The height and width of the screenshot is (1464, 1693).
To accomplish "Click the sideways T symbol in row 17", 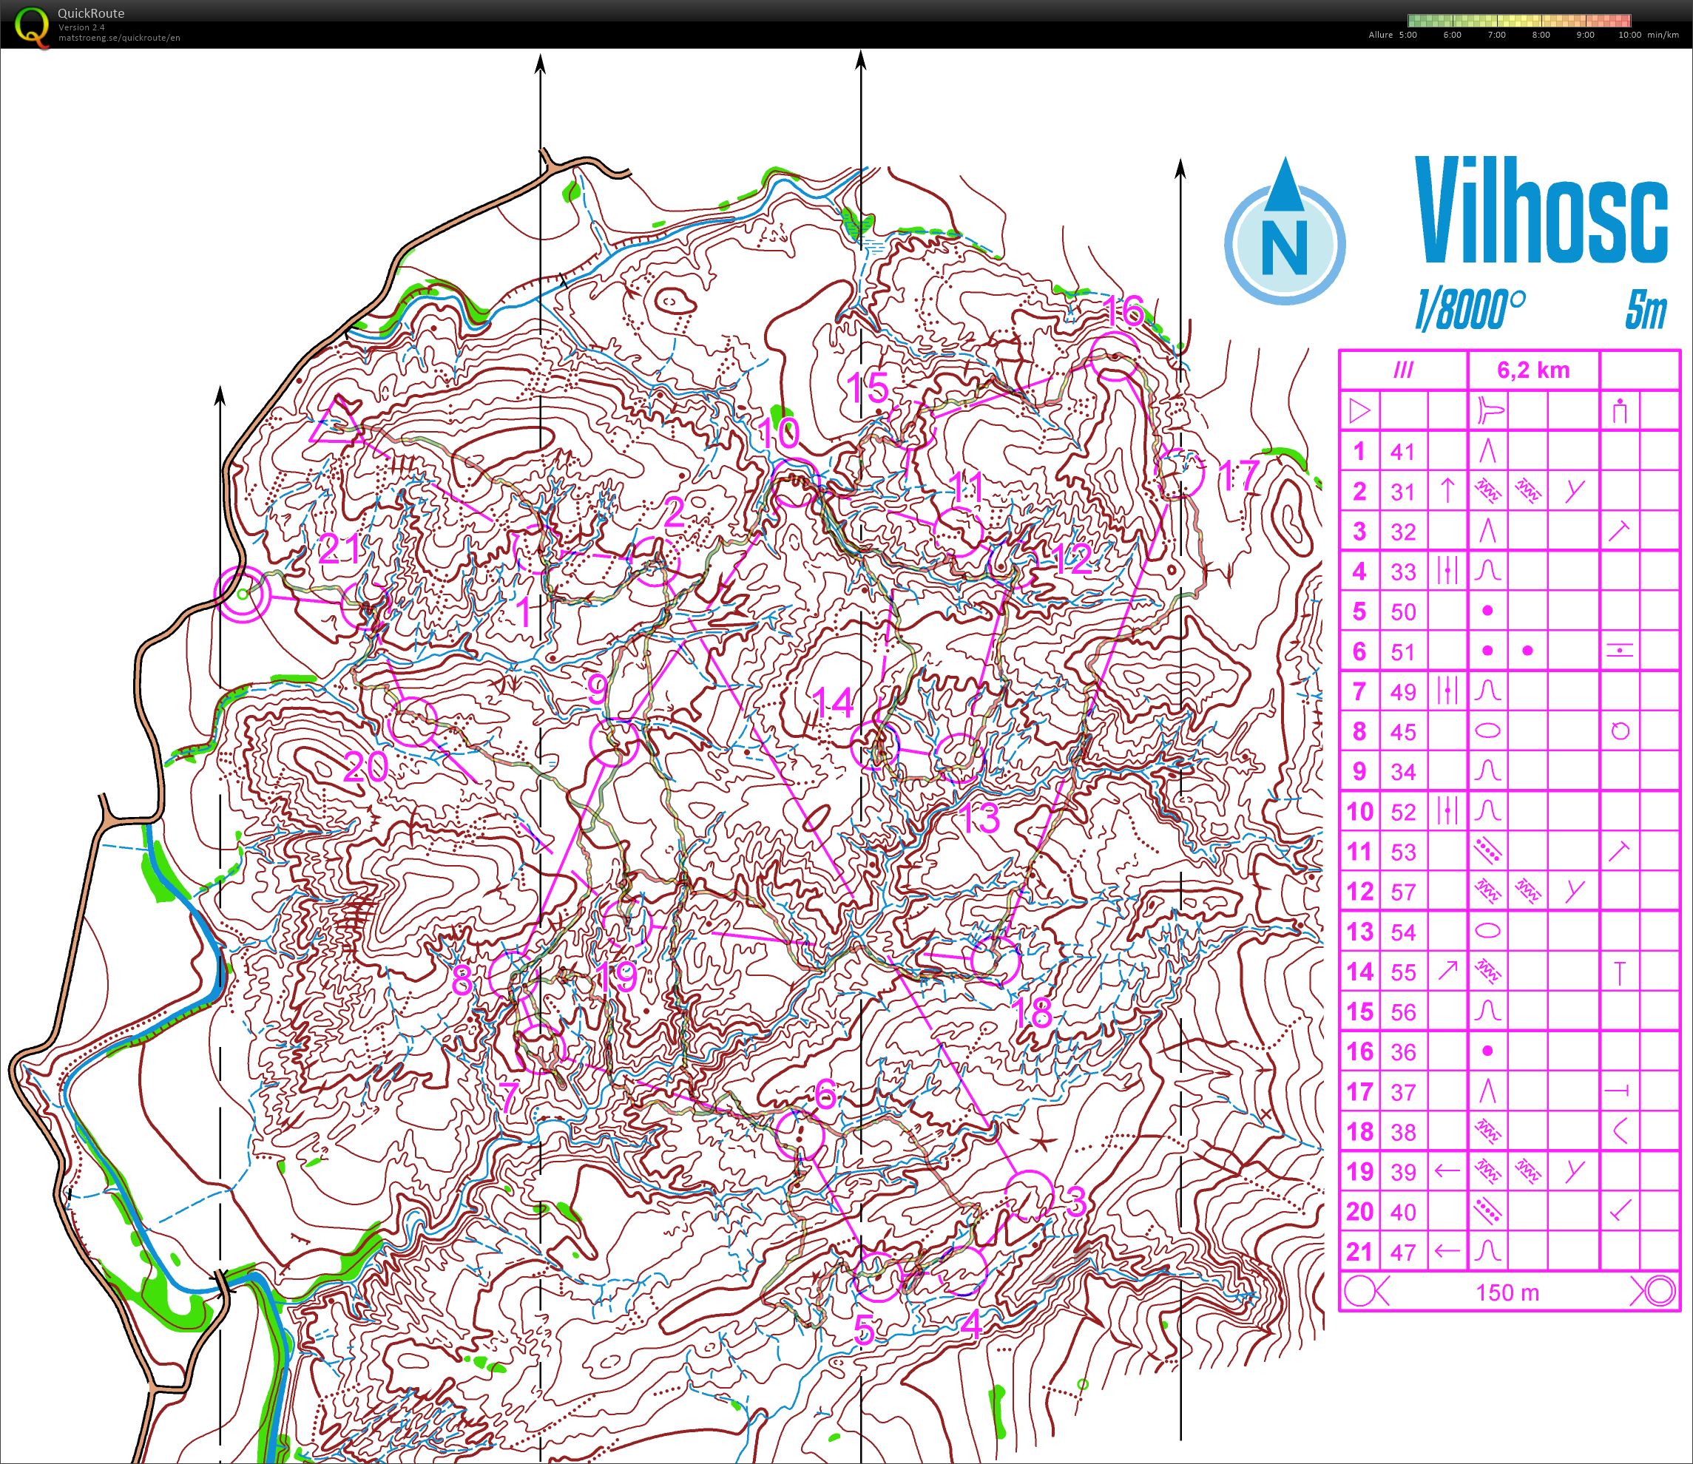I will 1618,1091.
